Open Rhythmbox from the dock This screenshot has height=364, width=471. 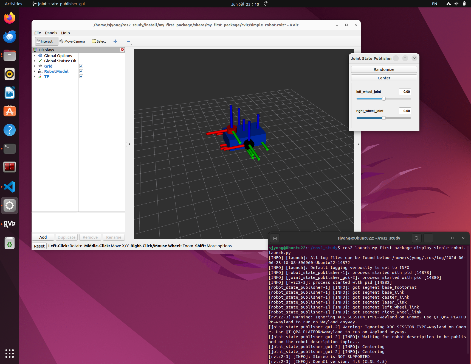tap(10, 74)
